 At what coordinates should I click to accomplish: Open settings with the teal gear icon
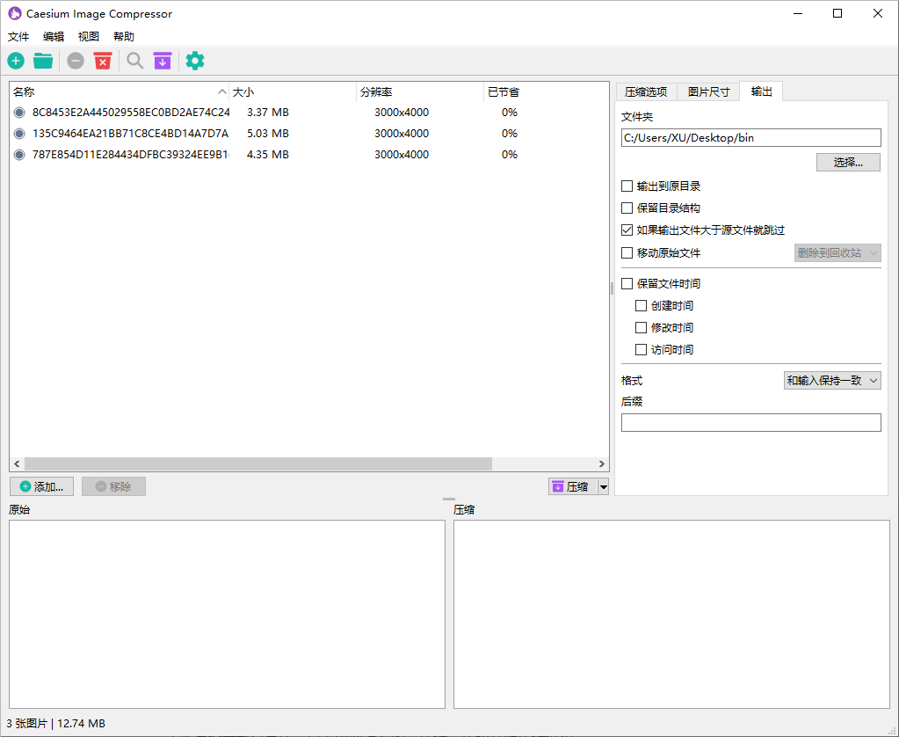[x=195, y=61]
